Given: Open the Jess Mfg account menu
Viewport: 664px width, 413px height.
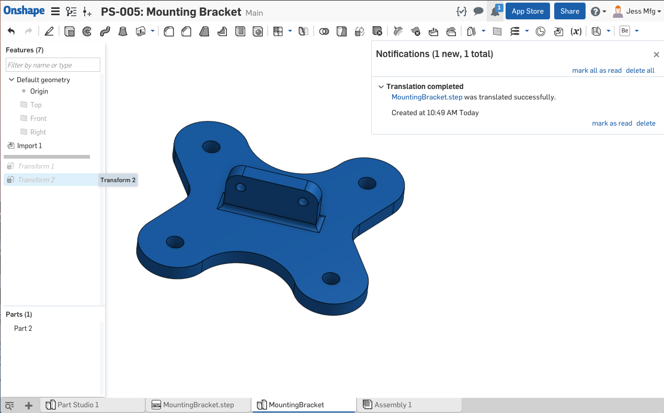Looking at the screenshot, I should click(636, 11).
